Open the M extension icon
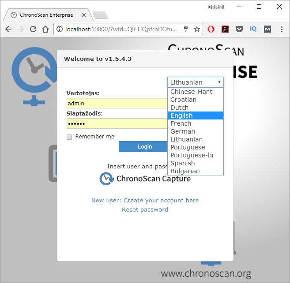 pyautogui.click(x=267, y=29)
